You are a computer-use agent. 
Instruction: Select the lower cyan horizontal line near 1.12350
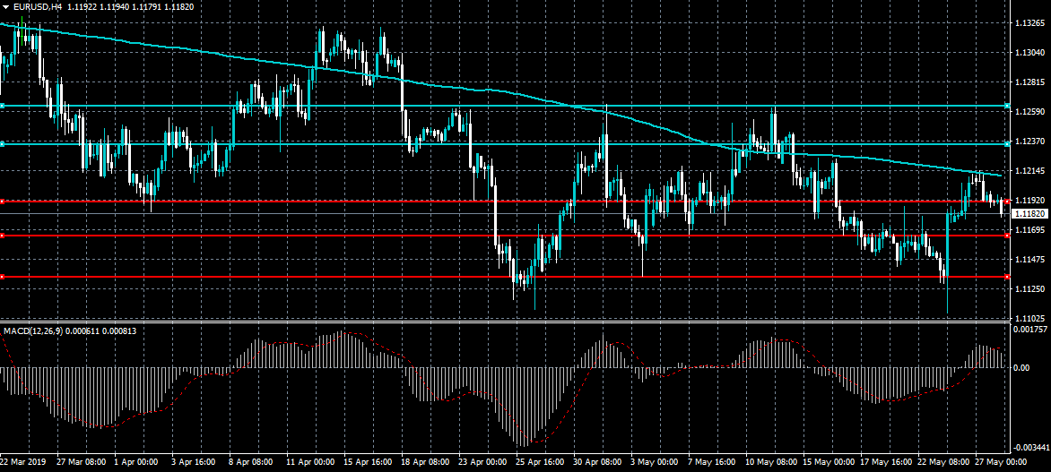pyautogui.click(x=503, y=144)
